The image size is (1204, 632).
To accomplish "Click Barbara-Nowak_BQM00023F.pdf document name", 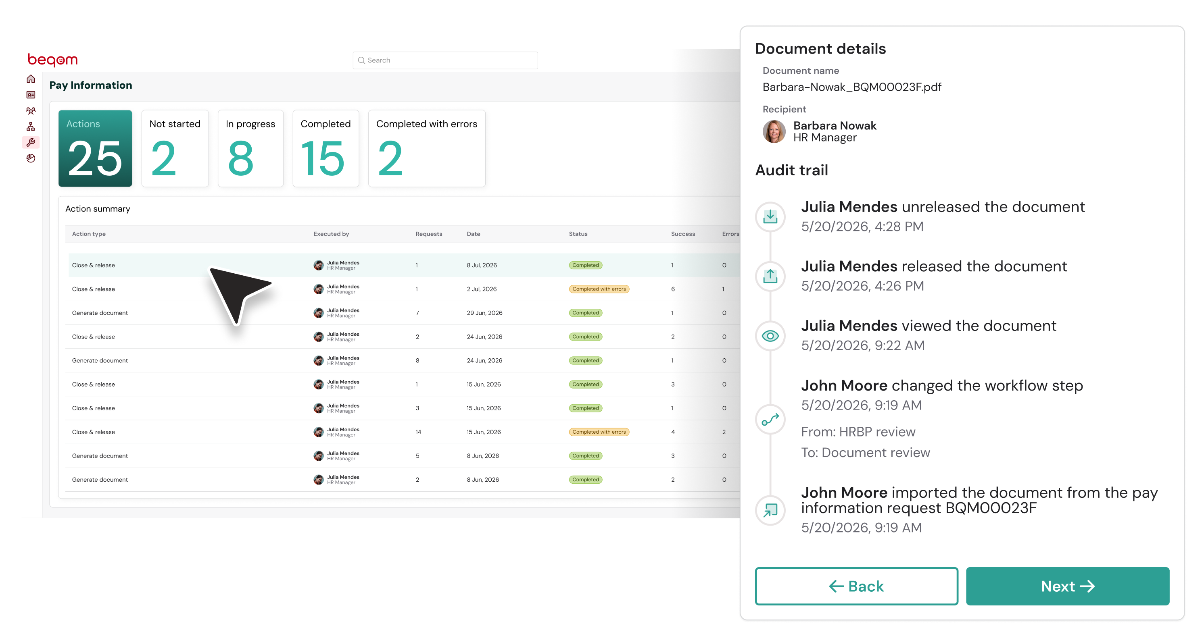I will point(851,87).
